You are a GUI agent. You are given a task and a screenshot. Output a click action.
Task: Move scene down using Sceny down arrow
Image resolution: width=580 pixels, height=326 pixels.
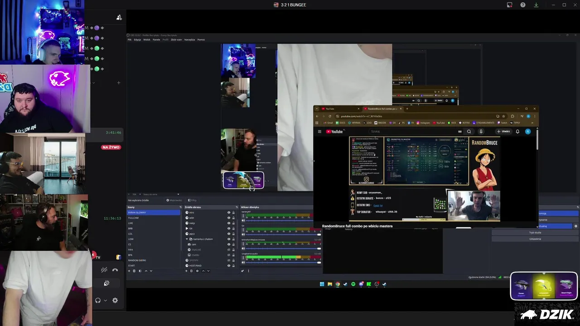pos(151,271)
